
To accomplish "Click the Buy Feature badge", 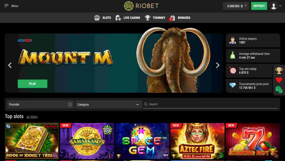I will pyautogui.click(x=51, y=126).
